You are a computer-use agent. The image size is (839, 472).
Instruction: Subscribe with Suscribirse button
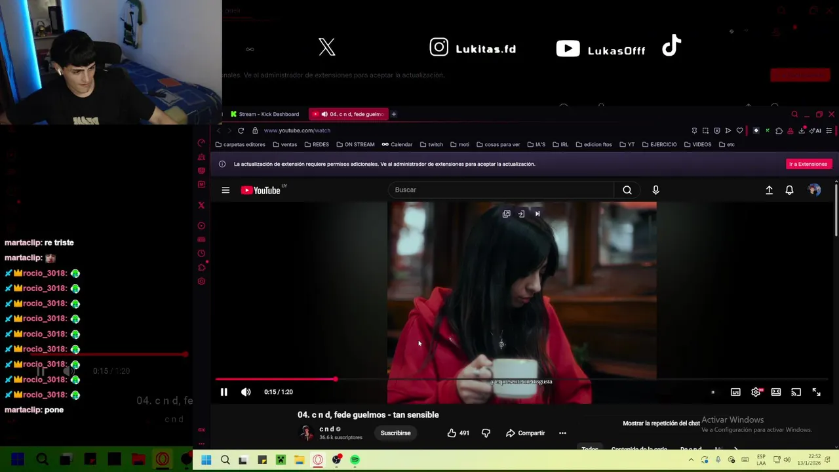[x=395, y=433]
